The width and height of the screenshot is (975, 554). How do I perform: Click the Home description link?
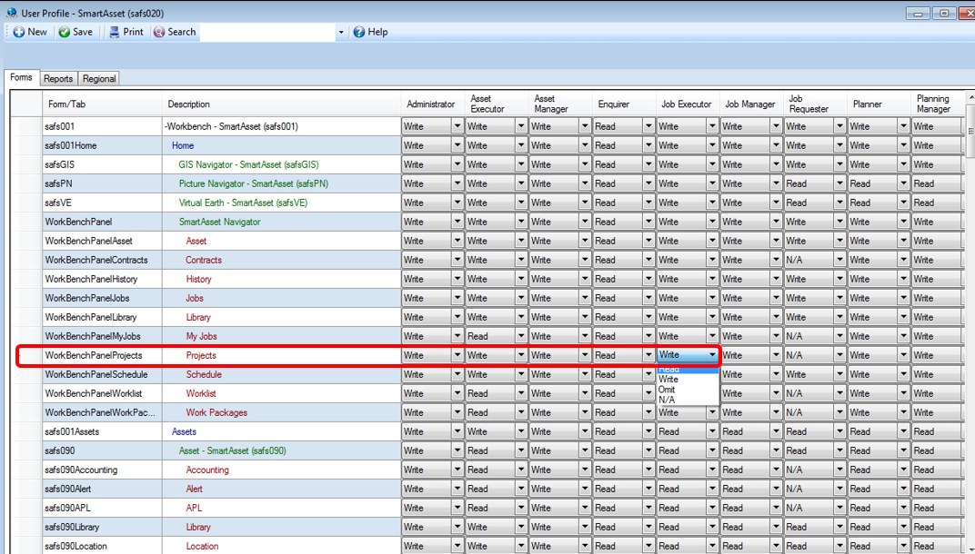(182, 144)
